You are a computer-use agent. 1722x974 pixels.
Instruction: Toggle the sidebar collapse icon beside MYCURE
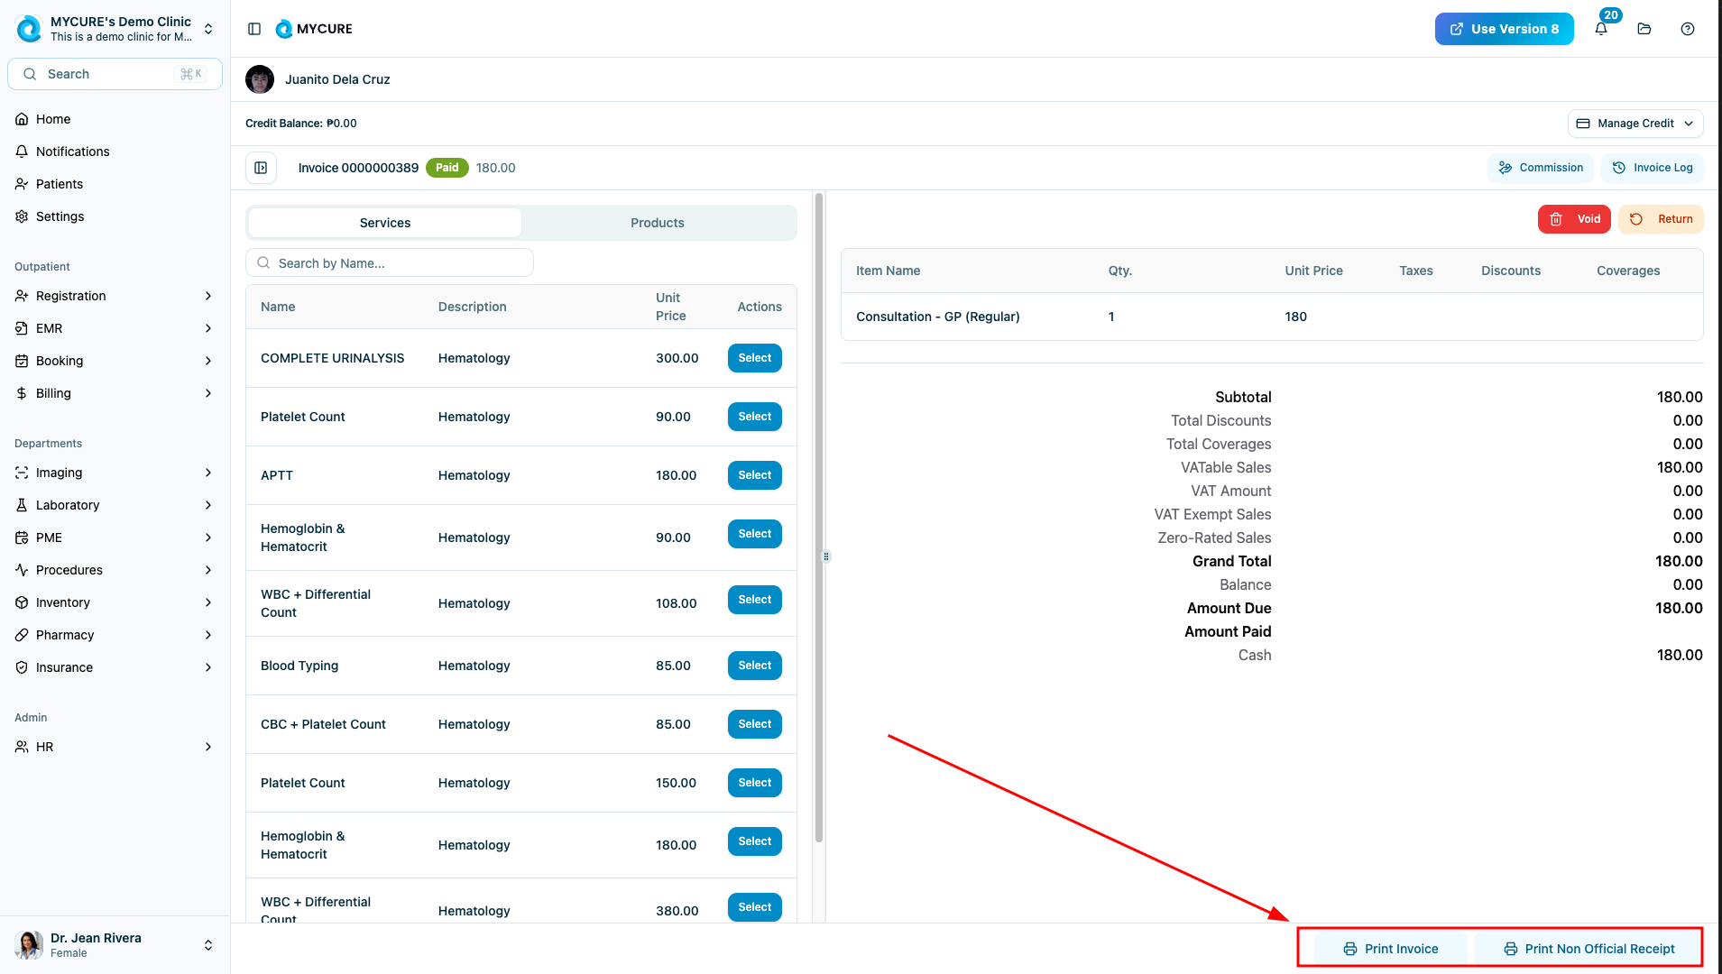click(x=254, y=29)
